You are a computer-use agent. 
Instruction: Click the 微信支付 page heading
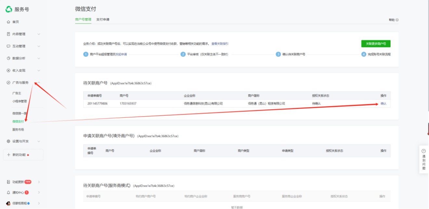85,9
